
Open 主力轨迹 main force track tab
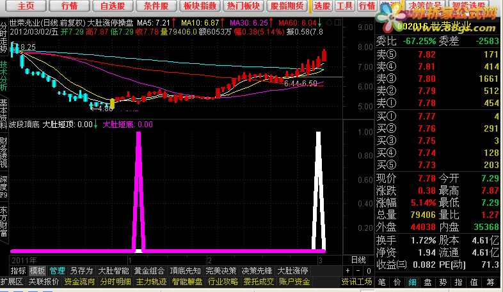point(152,282)
